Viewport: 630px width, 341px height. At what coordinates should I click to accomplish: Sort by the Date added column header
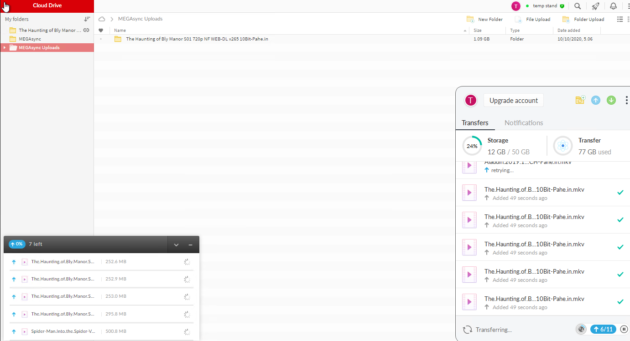tap(569, 31)
